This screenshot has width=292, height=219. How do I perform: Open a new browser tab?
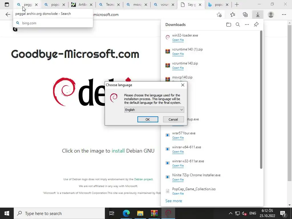coord(237,5)
